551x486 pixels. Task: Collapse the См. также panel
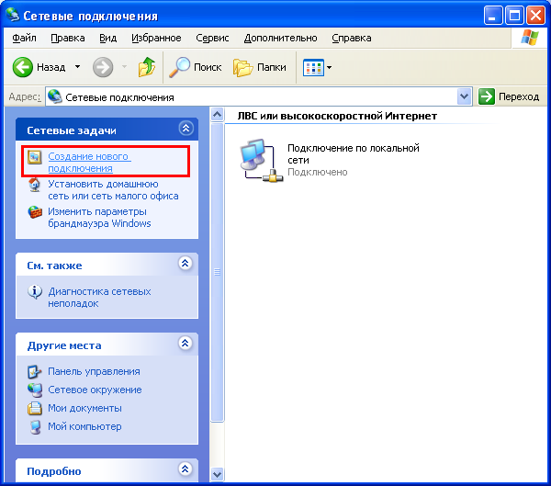pyautogui.click(x=186, y=263)
